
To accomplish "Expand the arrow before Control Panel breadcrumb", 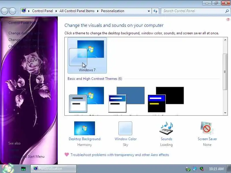I will pyautogui.click(x=29, y=11).
